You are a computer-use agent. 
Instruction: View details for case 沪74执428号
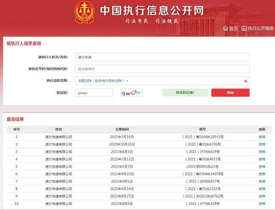(x=262, y=204)
